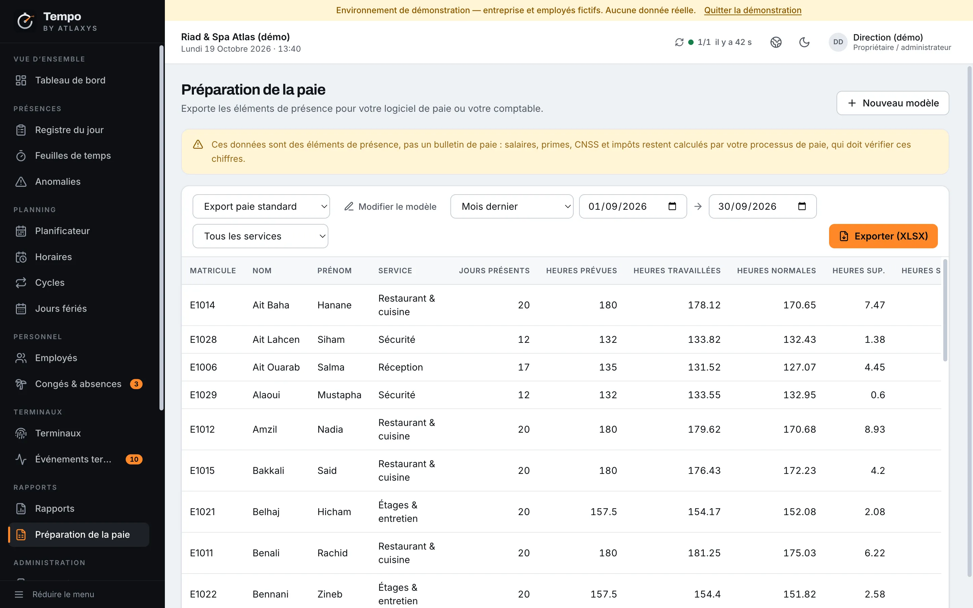Open the Tous les services dropdown
This screenshot has width=973, height=608.
pos(260,236)
